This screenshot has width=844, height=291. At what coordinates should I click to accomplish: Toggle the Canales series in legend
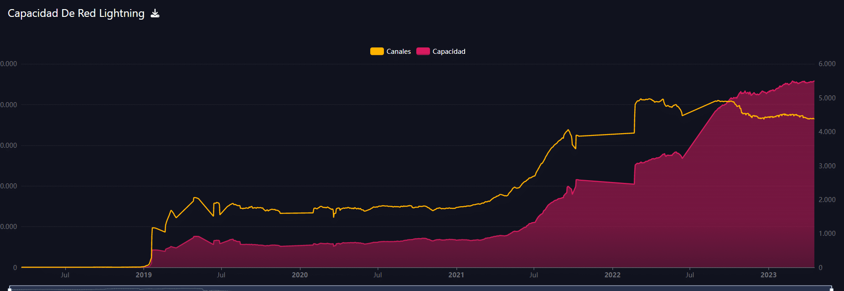pyautogui.click(x=390, y=52)
